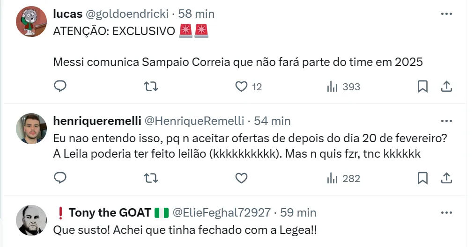Repost henriqueremelli's tweet about Leila
The width and height of the screenshot is (474, 247).
[150, 178]
